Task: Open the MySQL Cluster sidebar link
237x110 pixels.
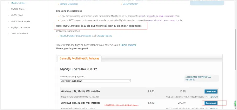Action: tap(18, 3)
